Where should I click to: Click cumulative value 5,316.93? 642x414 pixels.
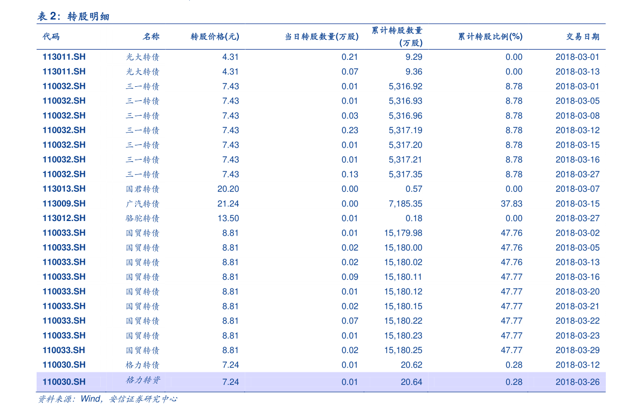405,101
